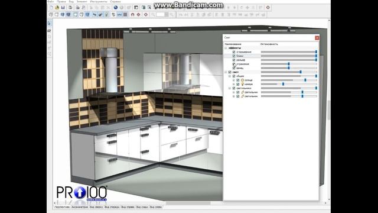Open the Правка menu
The height and width of the screenshot is (213, 378).
[61, 1]
